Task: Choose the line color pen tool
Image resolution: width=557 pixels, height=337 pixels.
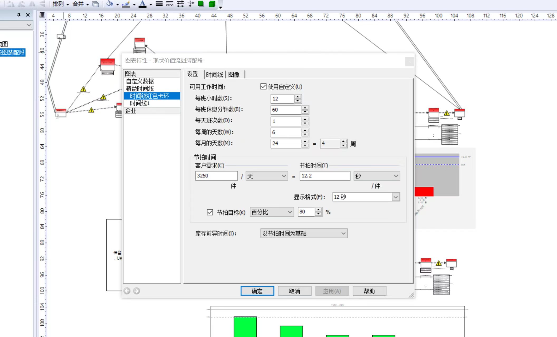Action: click(x=126, y=4)
